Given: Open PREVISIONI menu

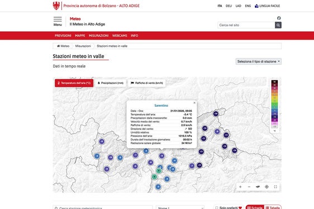Looking at the screenshot, I should click(x=63, y=36).
